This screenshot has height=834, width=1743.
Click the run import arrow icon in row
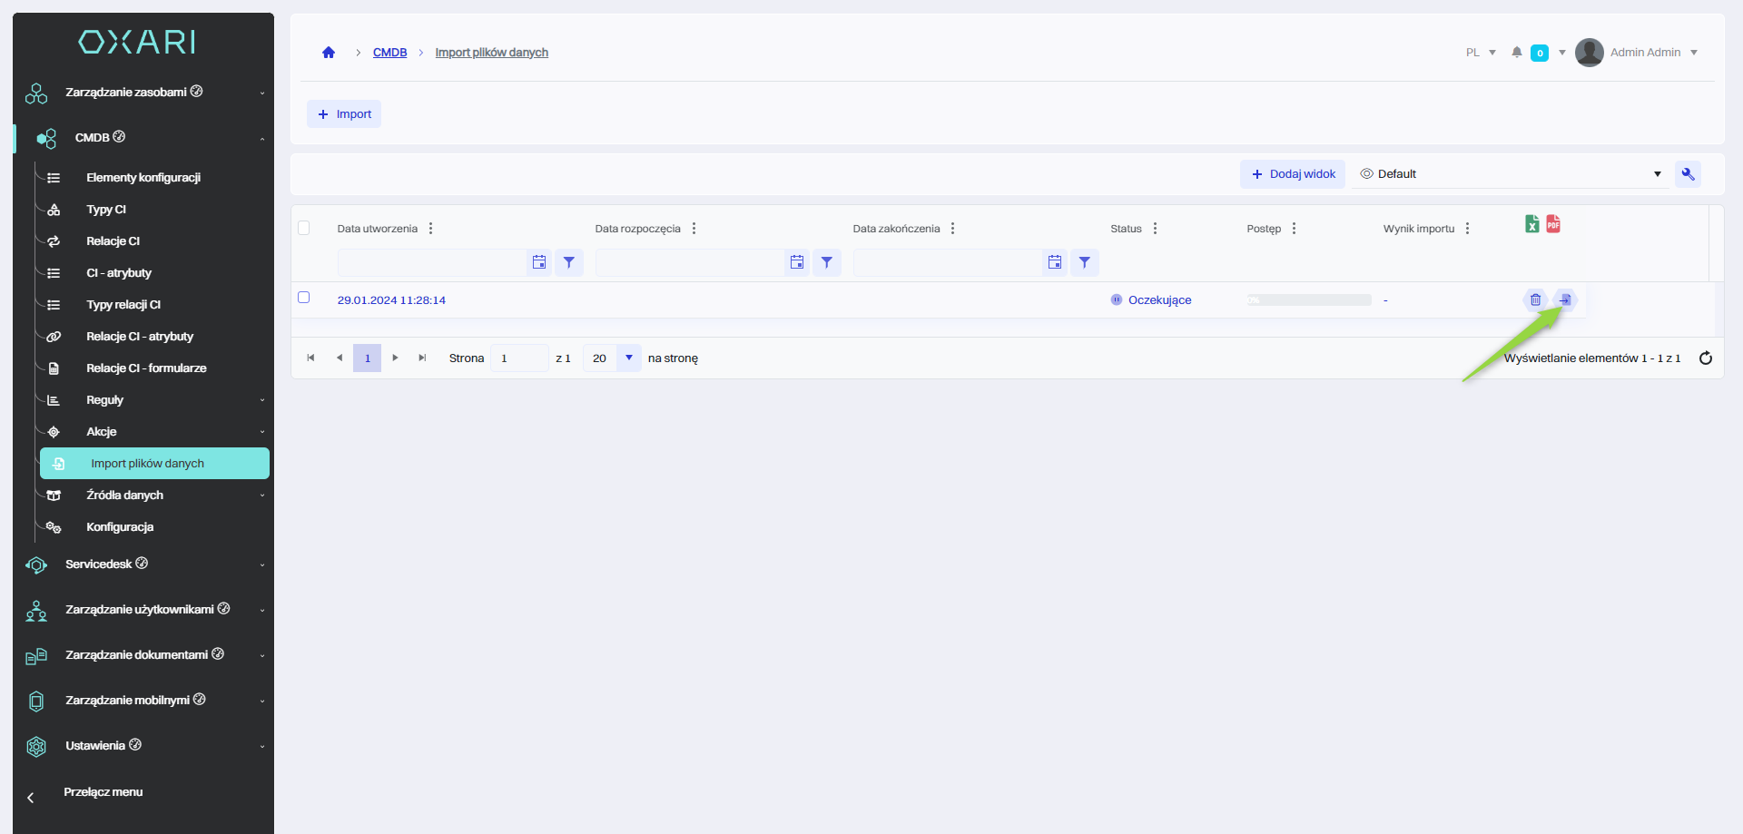(x=1565, y=299)
